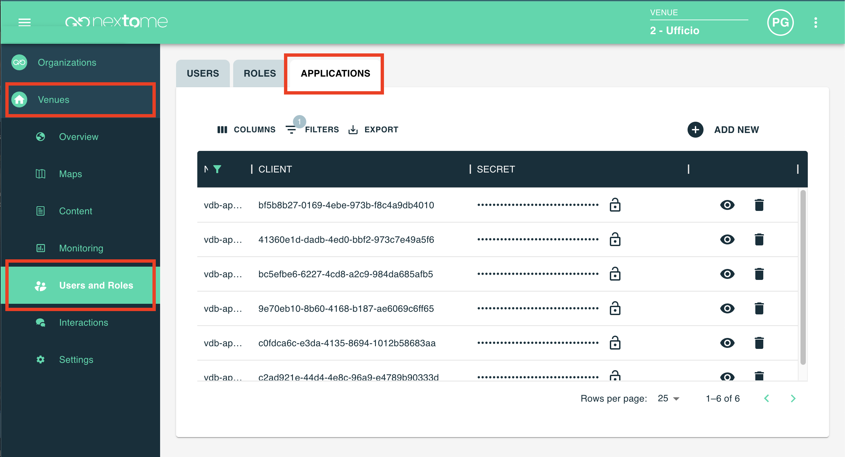Open Filters with active filter badge
This screenshot has width=845, height=457.
click(x=312, y=129)
